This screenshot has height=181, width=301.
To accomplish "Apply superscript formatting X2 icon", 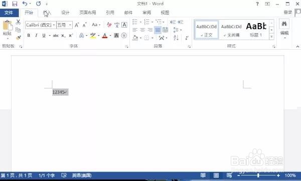I will (x=71, y=36).
